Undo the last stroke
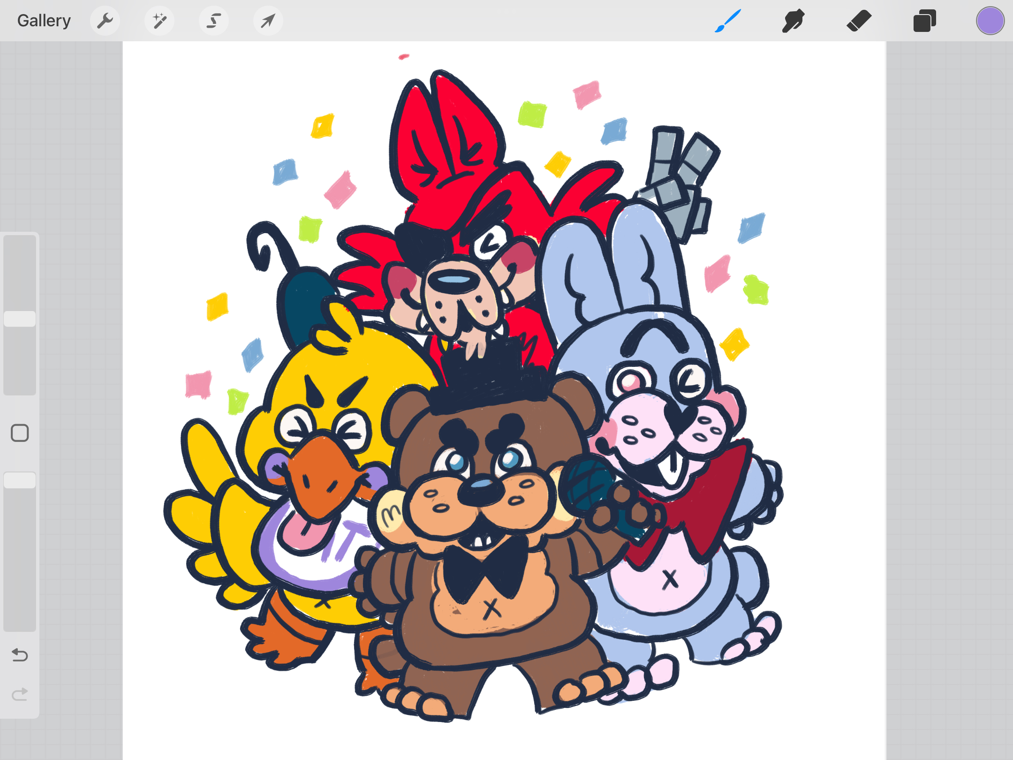Image resolution: width=1013 pixels, height=760 pixels. coord(20,654)
